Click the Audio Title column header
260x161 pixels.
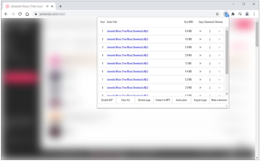(x=112, y=22)
